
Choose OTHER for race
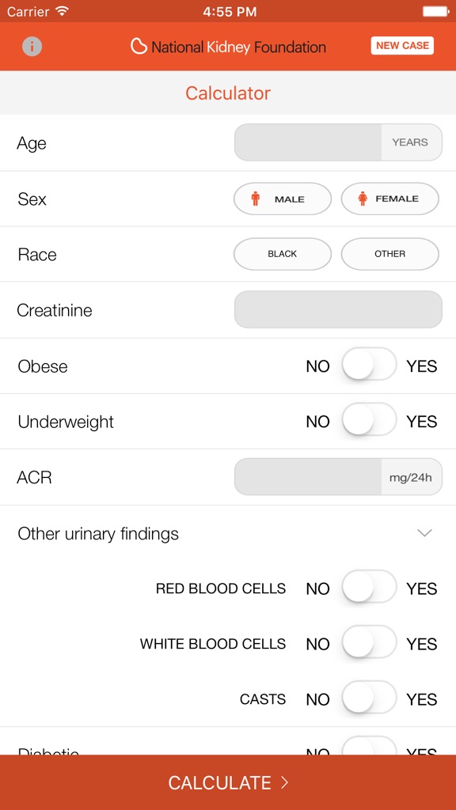389,254
